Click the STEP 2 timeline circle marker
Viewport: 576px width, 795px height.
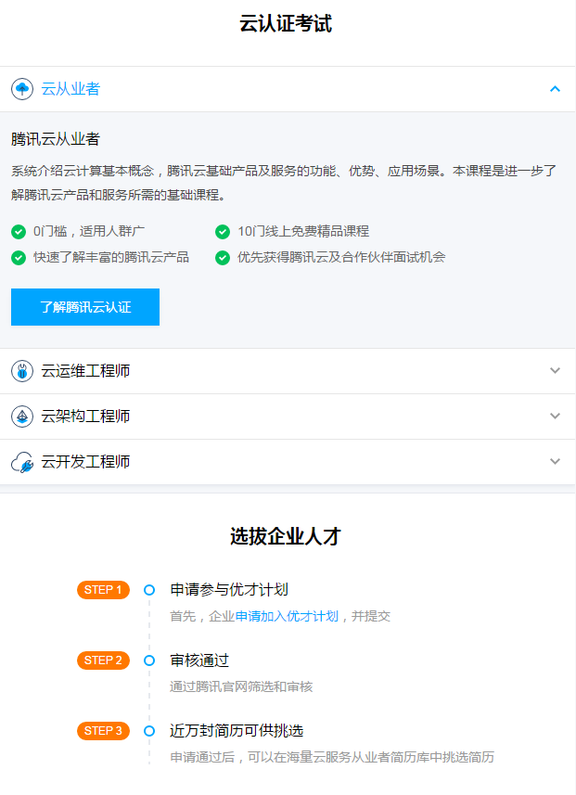tap(149, 660)
